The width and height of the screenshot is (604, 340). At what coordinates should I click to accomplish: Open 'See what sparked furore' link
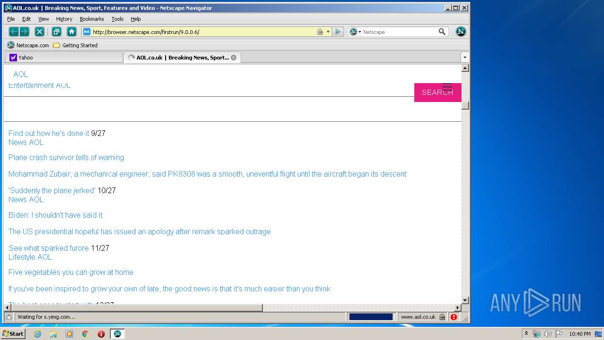[x=49, y=248]
